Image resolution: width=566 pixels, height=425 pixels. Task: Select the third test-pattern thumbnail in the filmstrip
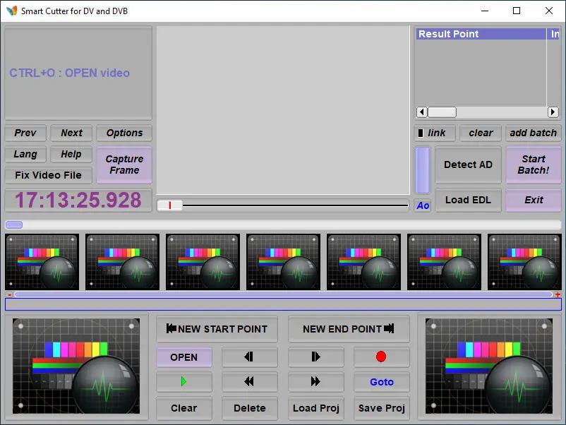203,262
